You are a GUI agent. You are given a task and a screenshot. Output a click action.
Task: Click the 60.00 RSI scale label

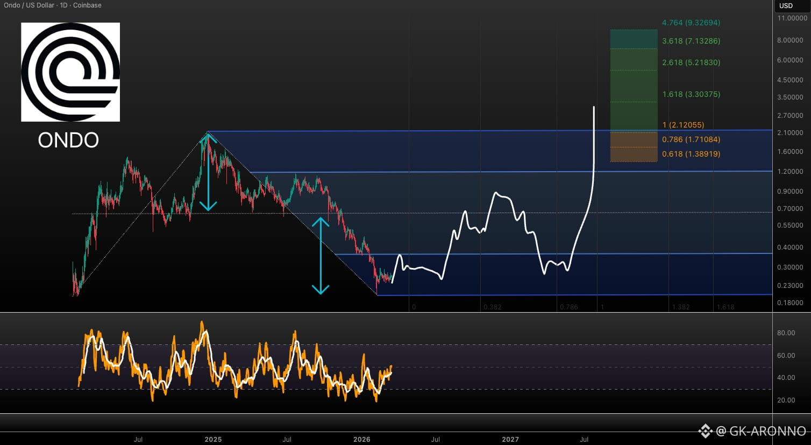point(786,356)
